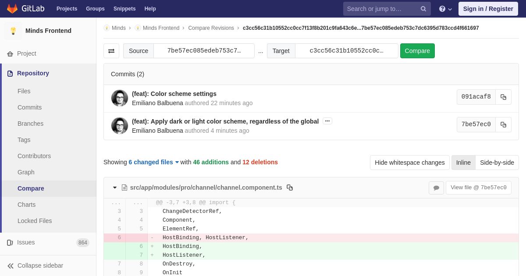Click Emiliano's avatar on Apply dark commit

point(120,126)
